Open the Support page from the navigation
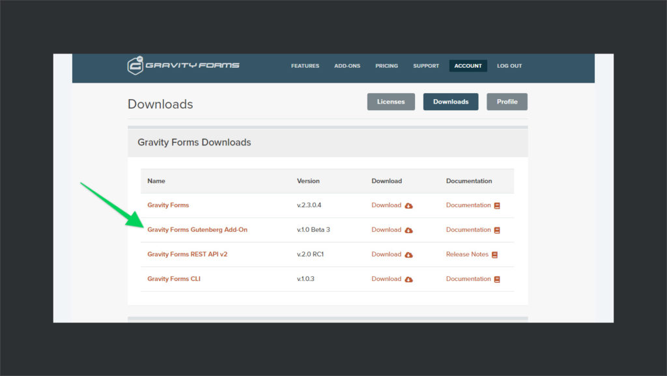Viewport: 667px width, 376px height. click(x=426, y=66)
